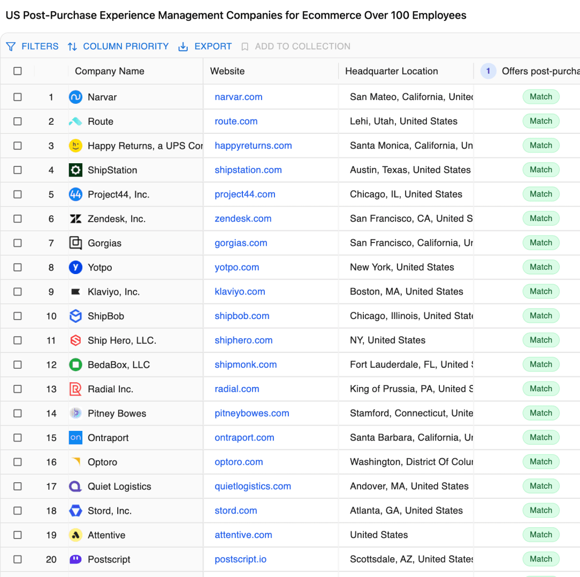Click the Klaviyo flag logo
Screen dimensions: 580x577
tap(75, 292)
